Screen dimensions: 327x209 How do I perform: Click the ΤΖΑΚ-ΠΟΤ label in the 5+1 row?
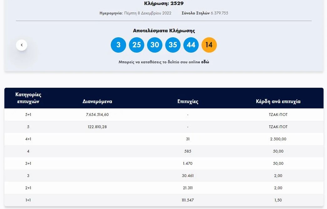coord(278,114)
